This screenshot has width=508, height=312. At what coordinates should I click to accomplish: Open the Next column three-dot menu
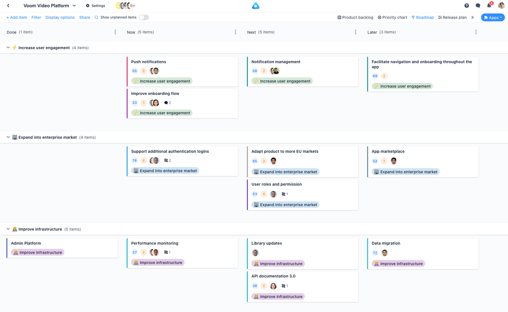[356, 32]
